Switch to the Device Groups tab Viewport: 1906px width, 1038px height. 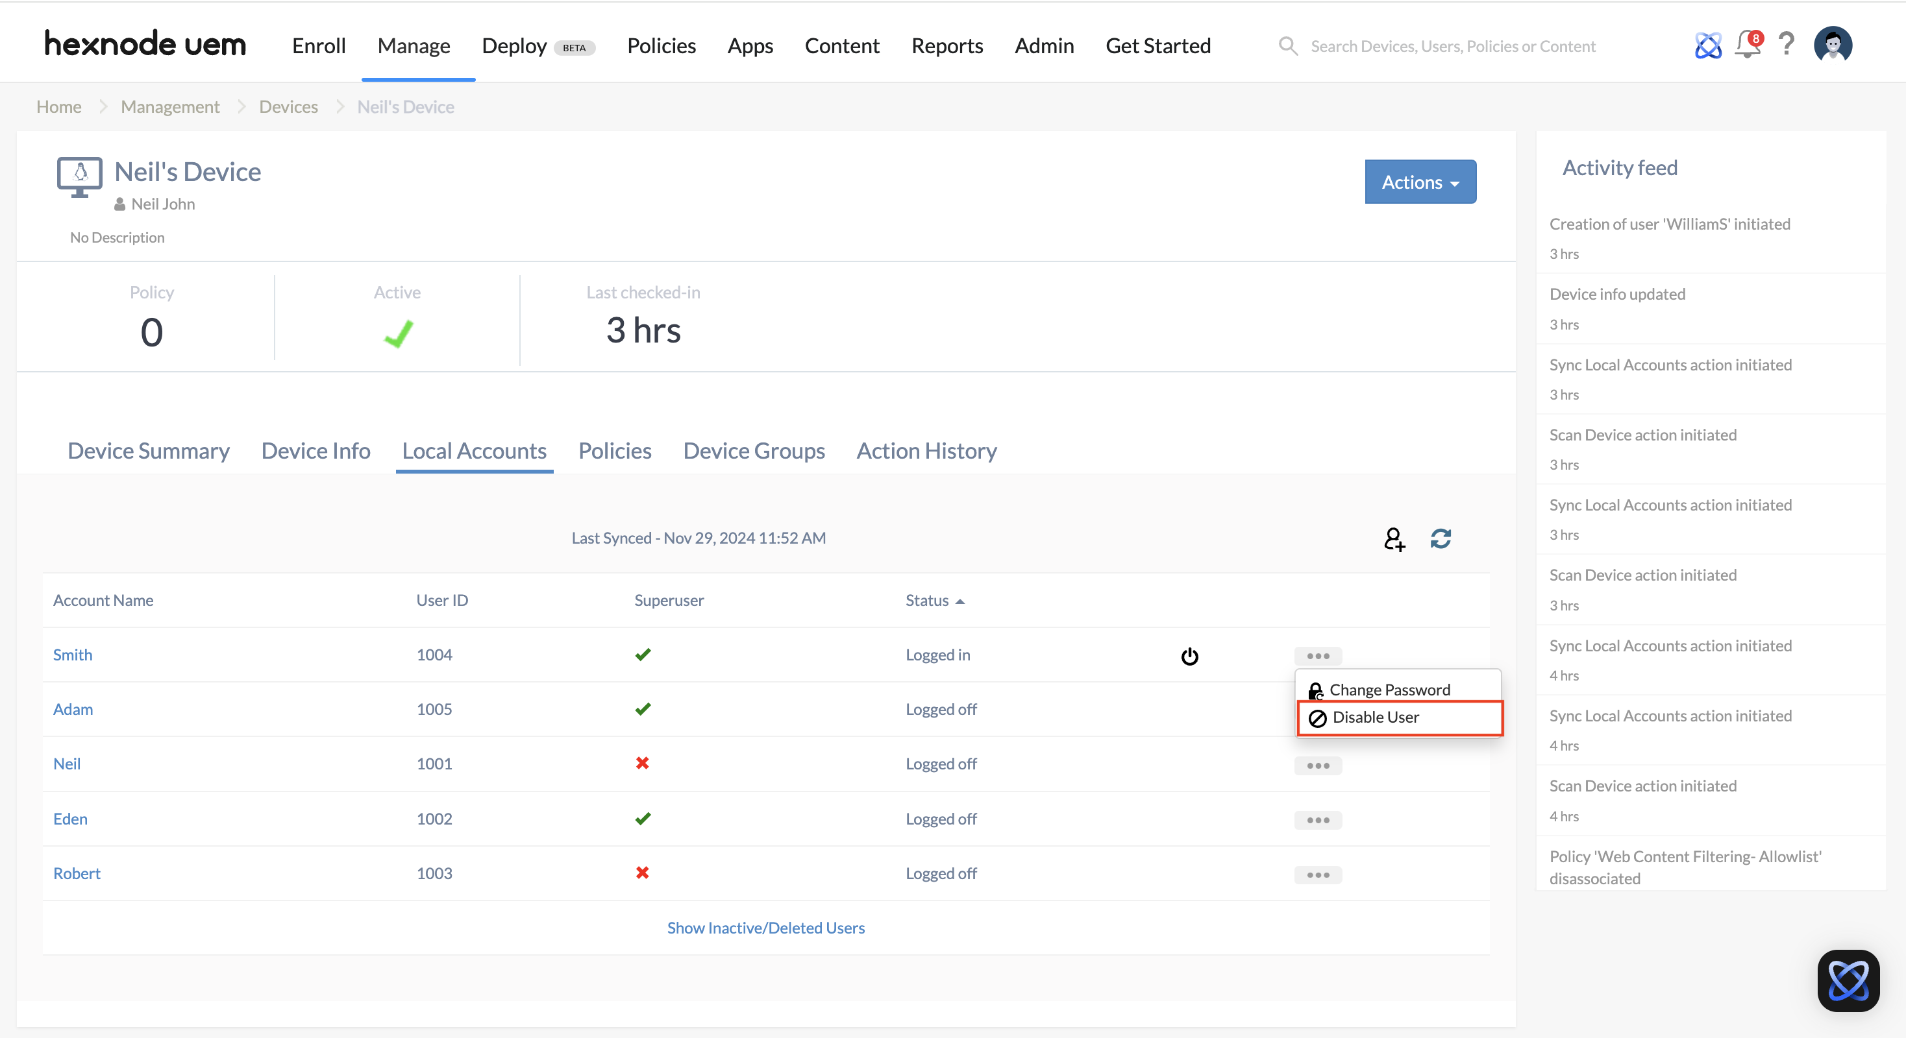point(754,450)
